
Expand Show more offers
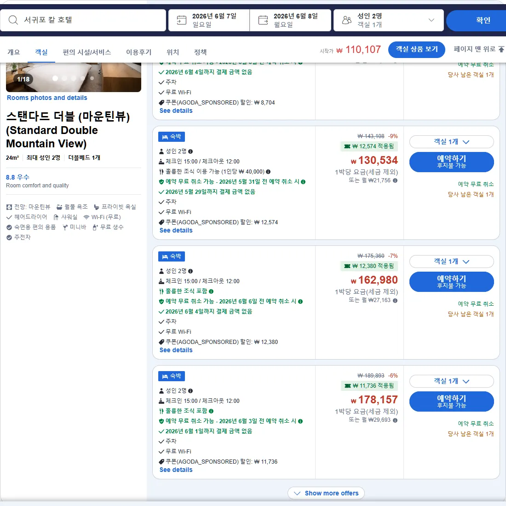326,493
